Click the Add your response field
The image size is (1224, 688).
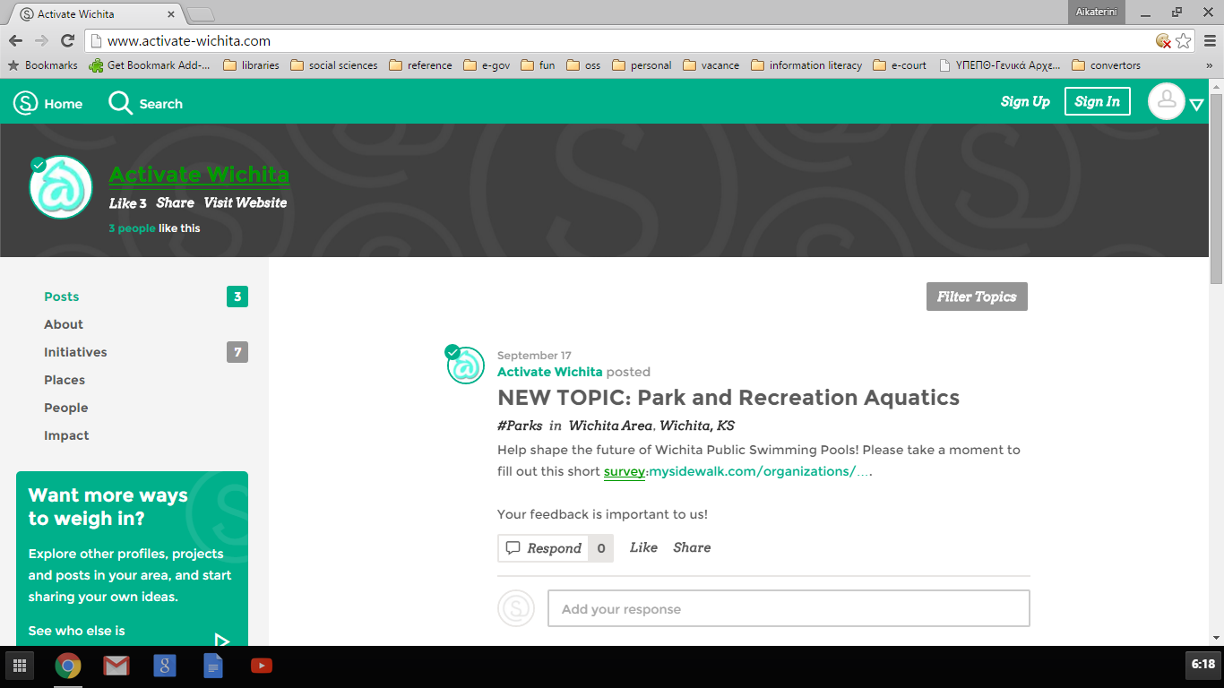(x=789, y=608)
